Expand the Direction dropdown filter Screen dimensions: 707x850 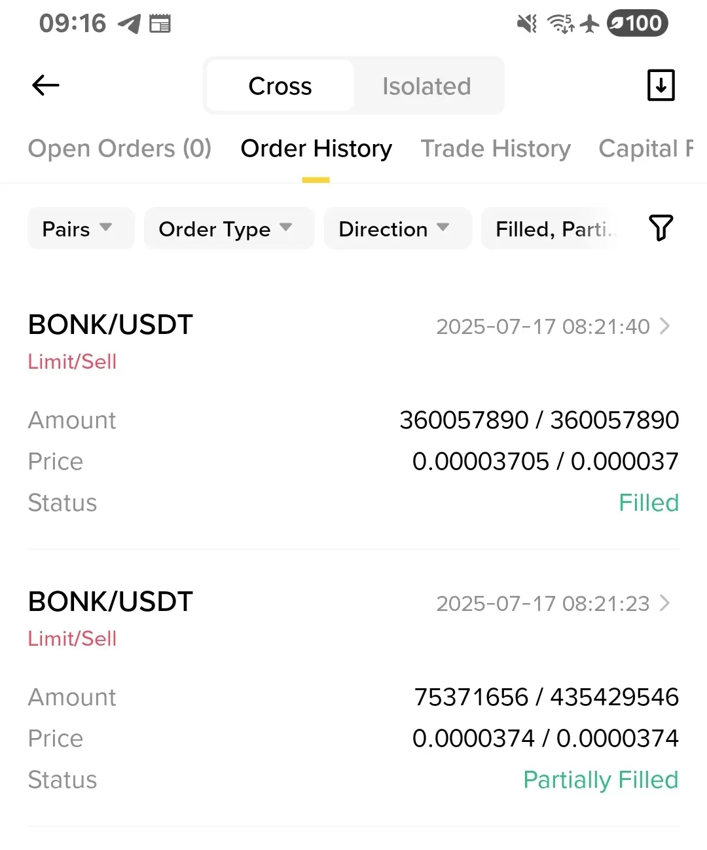coord(398,229)
